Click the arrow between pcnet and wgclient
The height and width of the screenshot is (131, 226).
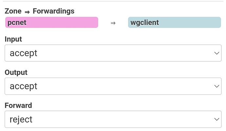[113, 23]
